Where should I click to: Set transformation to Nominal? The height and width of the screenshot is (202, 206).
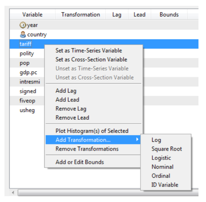(x=162, y=167)
